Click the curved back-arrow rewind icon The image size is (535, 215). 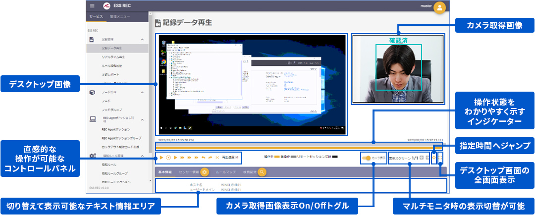tap(204, 158)
